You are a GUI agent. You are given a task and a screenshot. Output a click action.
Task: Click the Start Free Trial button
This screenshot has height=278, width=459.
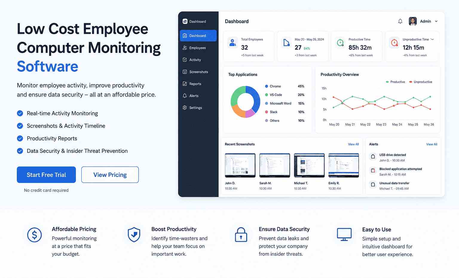tap(46, 175)
